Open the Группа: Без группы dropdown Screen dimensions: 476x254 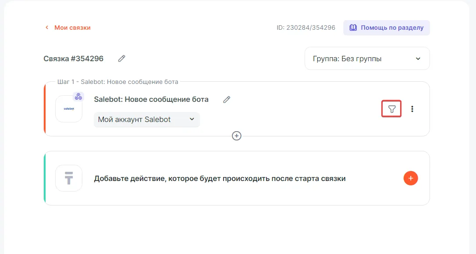(366, 59)
